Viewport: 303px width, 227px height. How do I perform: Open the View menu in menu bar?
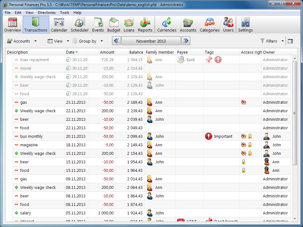pyautogui.click(x=29, y=13)
